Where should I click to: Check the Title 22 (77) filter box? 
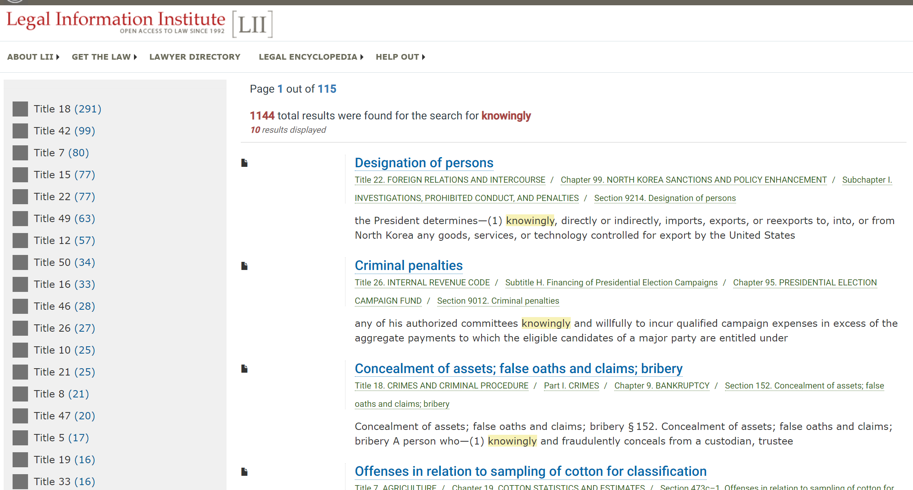(20, 196)
